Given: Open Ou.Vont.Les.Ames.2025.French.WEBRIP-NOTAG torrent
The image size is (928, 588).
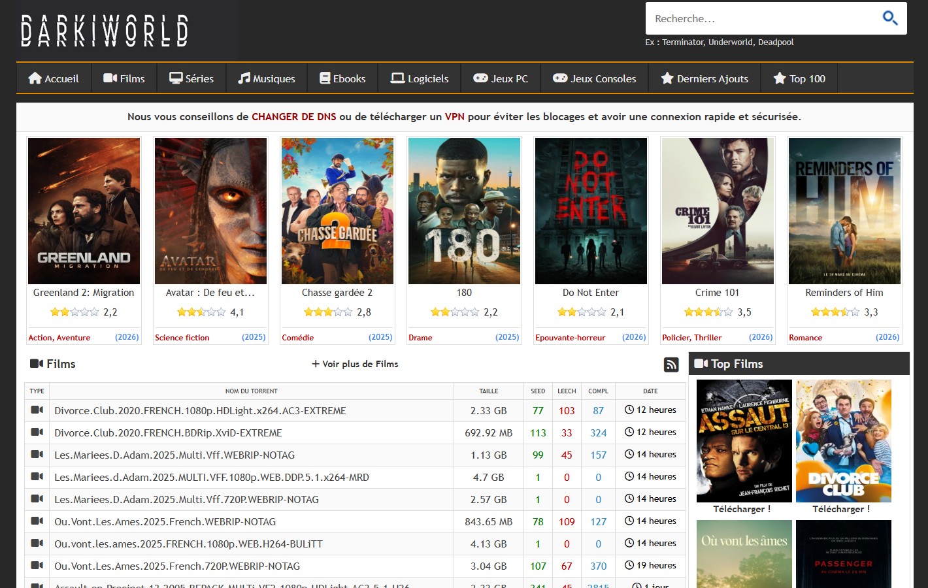Looking at the screenshot, I should pyautogui.click(x=165, y=522).
